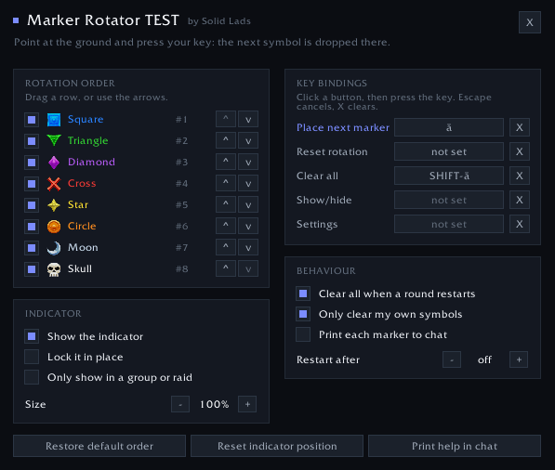Select the orange Circle marker icon
Image resolution: width=555 pixels, height=470 pixels.
click(54, 227)
